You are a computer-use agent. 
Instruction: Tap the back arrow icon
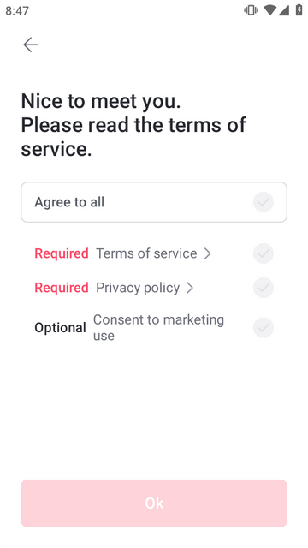click(31, 45)
